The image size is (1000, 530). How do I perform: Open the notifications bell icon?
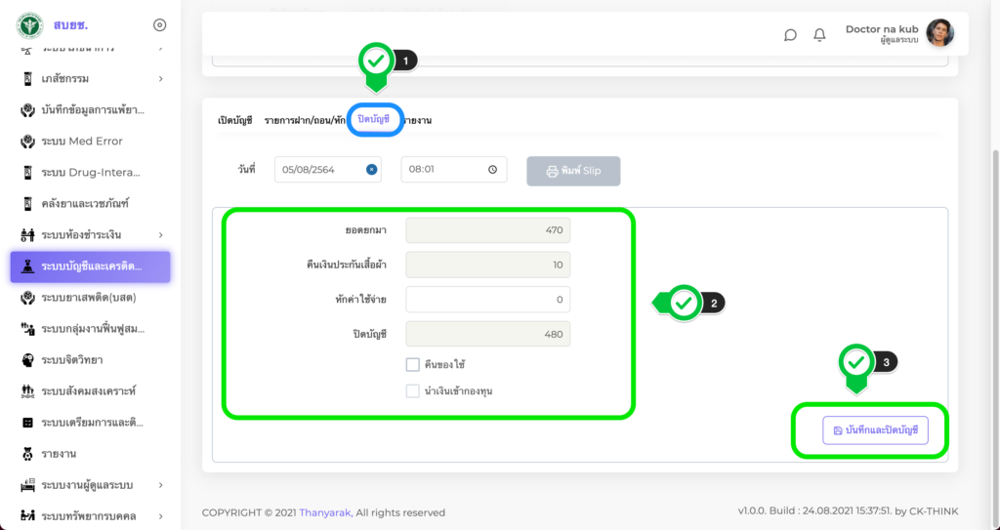click(819, 35)
